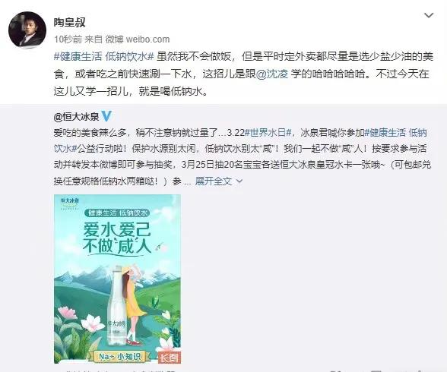Click the 恒大冰泉 logo on the poster
447x372 pixels.
coord(69,203)
